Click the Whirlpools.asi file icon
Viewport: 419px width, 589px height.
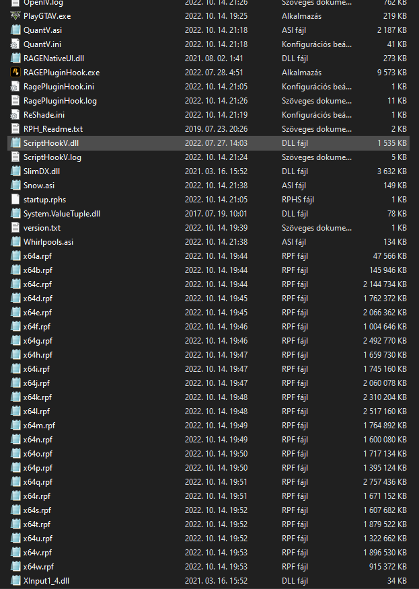point(15,242)
